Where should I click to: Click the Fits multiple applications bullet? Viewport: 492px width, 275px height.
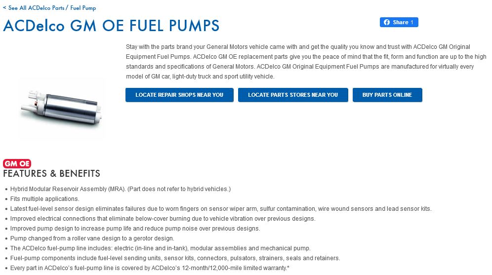tap(45, 199)
